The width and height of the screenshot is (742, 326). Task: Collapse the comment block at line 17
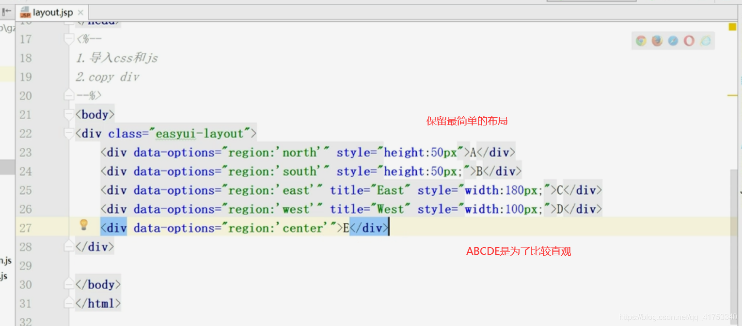coord(69,39)
